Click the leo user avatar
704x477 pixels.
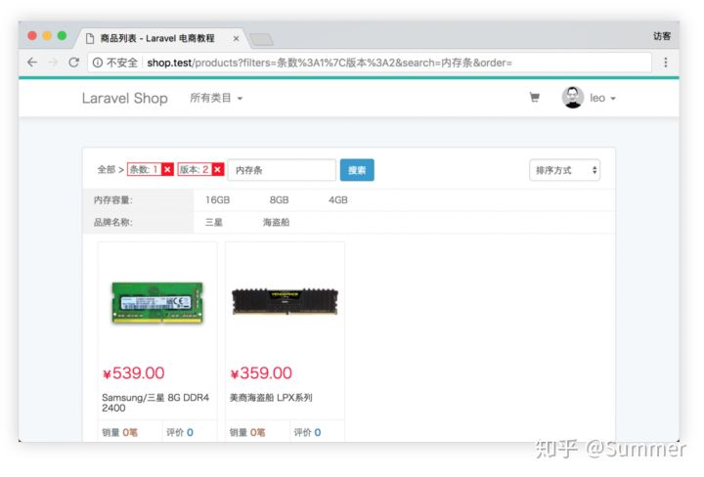572,98
